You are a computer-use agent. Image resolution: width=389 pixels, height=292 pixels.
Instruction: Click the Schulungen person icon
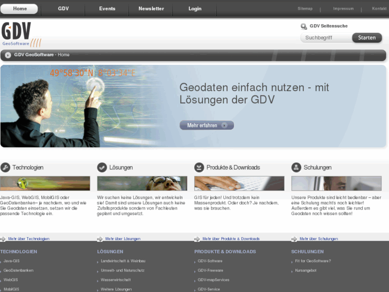[x=296, y=168]
